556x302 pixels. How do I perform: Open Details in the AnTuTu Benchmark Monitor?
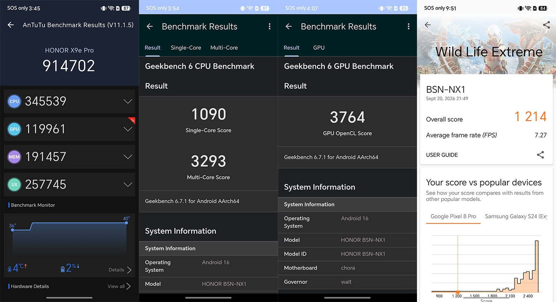pos(120,270)
